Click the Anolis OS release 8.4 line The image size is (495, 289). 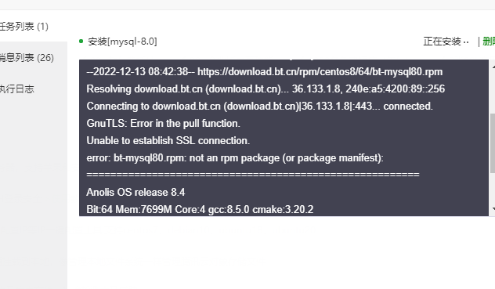135,192
